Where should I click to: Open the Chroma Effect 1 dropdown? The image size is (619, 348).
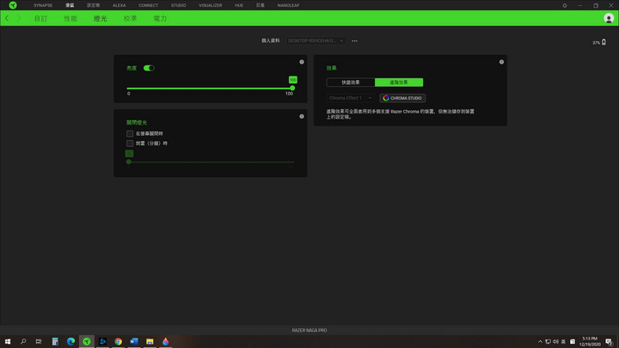(350, 98)
